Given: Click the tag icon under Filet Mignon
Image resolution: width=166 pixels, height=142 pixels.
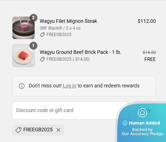Looking at the screenshot, I should (42, 35).
